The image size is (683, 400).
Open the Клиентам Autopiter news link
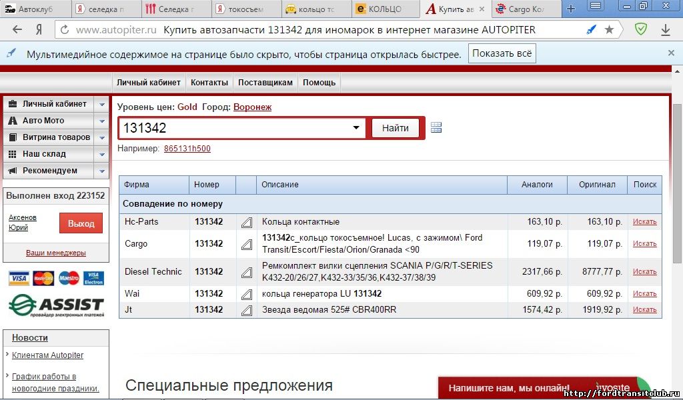click(47, 355)
